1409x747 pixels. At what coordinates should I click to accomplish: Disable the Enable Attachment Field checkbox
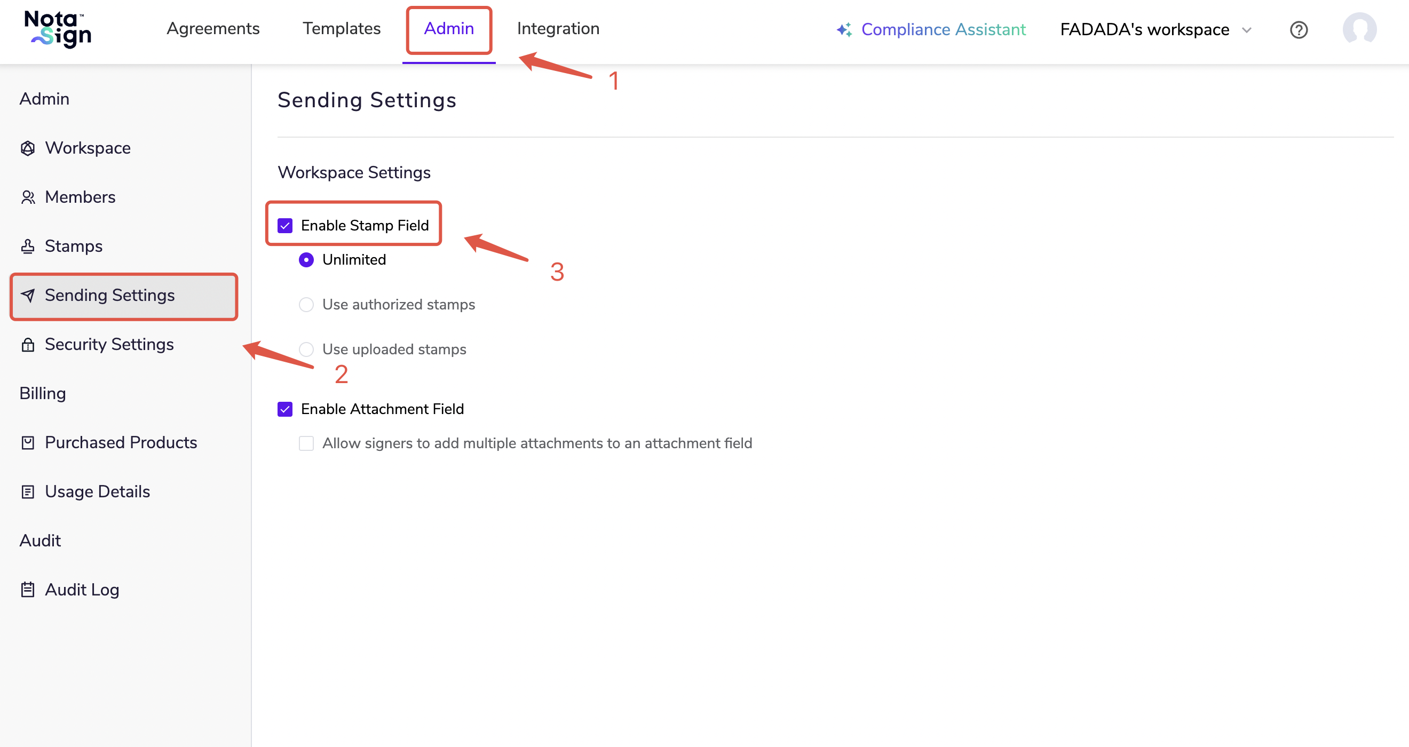285,409
